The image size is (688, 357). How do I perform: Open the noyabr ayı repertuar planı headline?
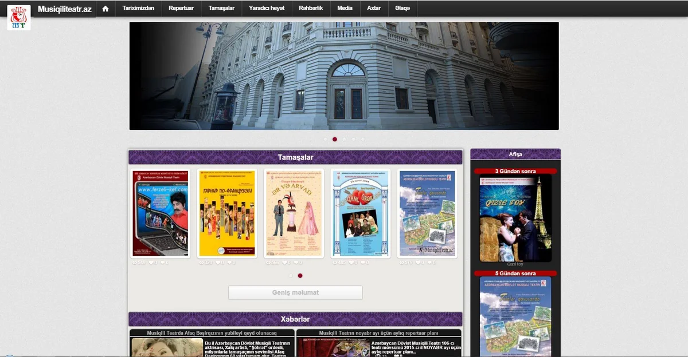click(379, 332)
